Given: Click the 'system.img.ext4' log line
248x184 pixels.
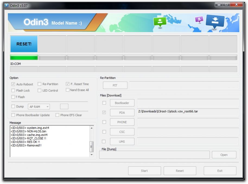Looking at the screenshot, I should click(30, 128).
